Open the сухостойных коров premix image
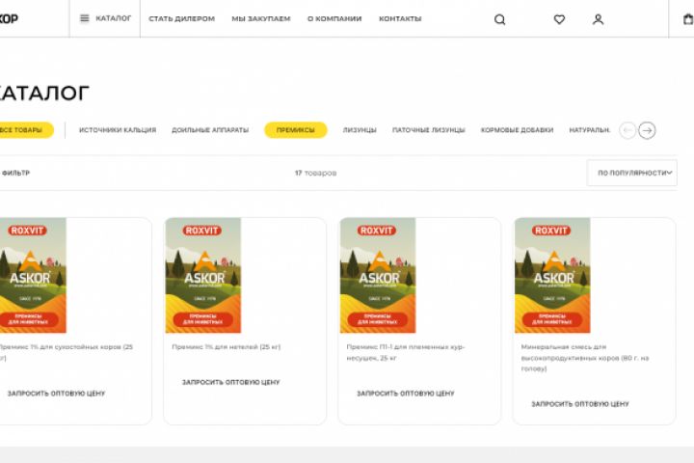Image resolution: width=694 pixels, height=463 pixels. click(x=33, y=275)
